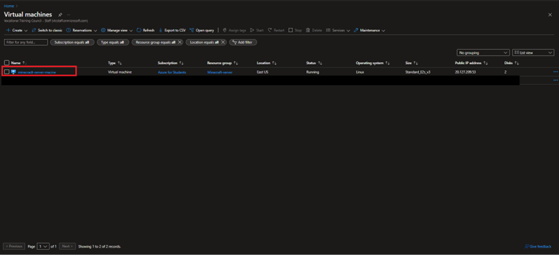The image size is (559, 255).
Task: Click the Running status cell
Action: coord(313,72)
